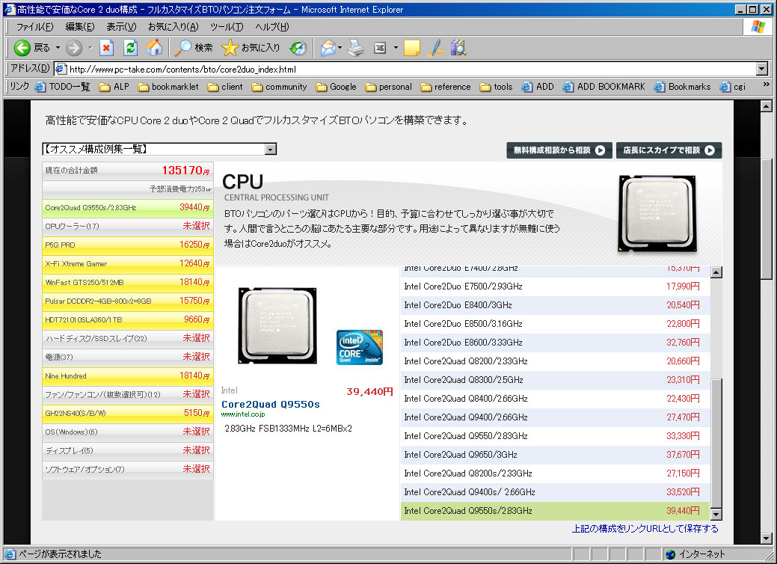777x564 pixels.
Task: Select the 電源(37) category row
Action: coord(128,357)
